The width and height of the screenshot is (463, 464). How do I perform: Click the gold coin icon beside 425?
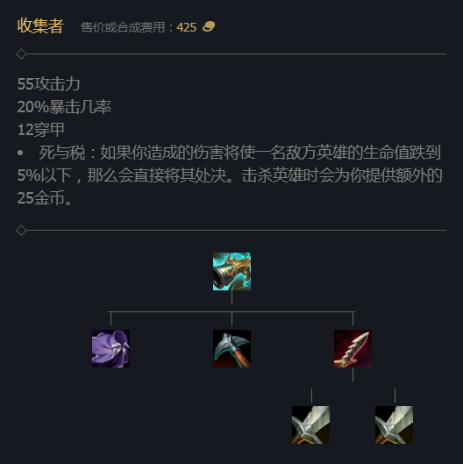(209, 26)
